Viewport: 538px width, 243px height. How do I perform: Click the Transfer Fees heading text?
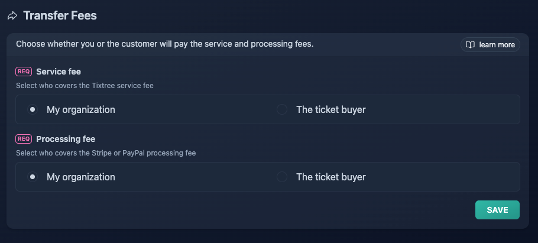(x=60, y=16)
